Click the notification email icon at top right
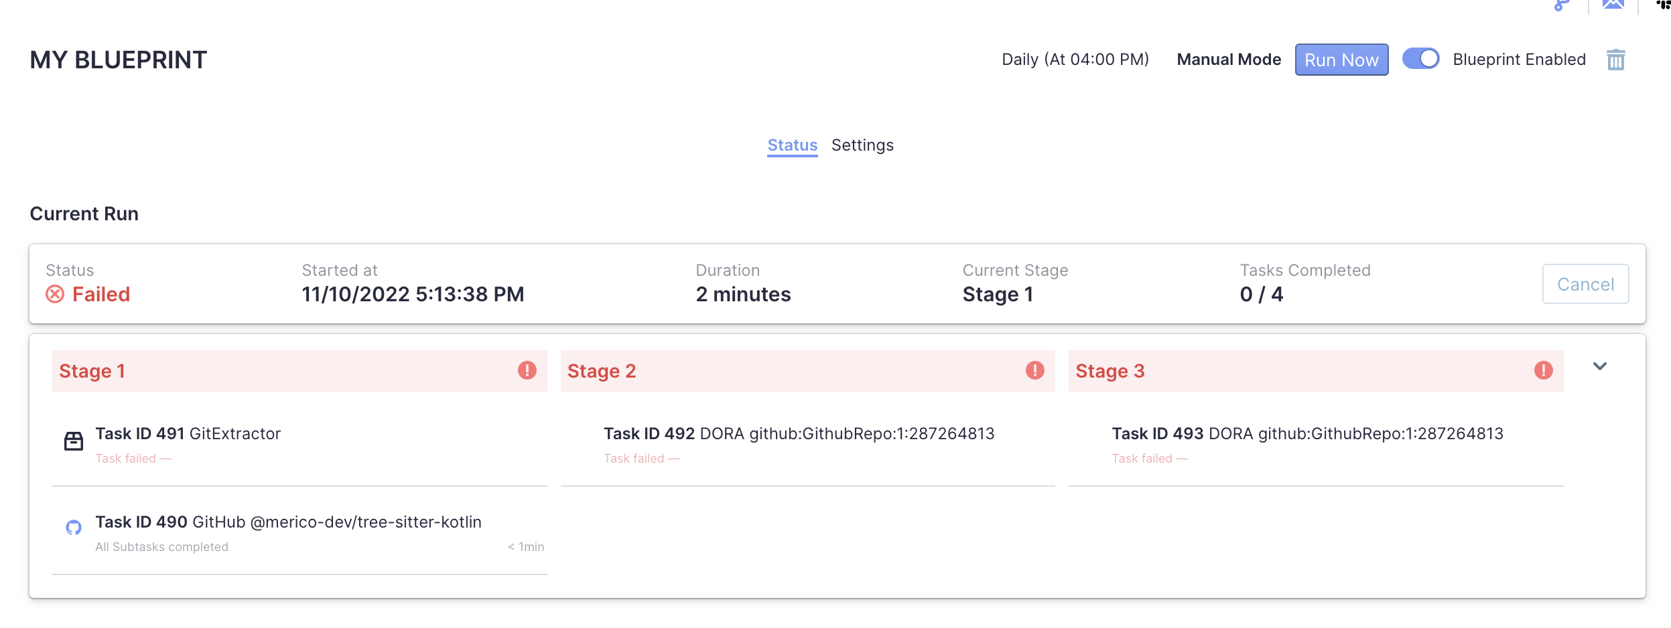 (x=1612, y=5)
